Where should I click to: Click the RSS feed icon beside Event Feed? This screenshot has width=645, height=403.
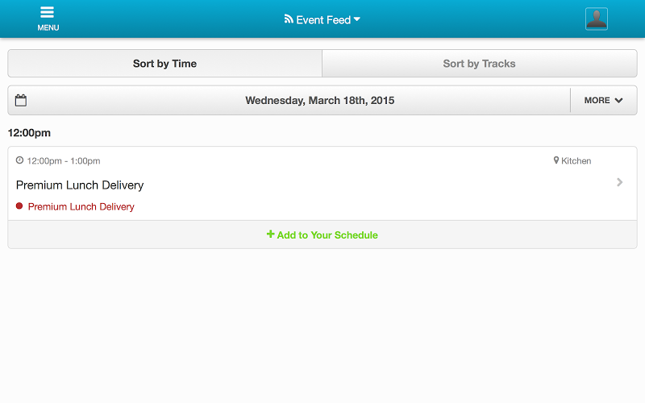[289, 19]
